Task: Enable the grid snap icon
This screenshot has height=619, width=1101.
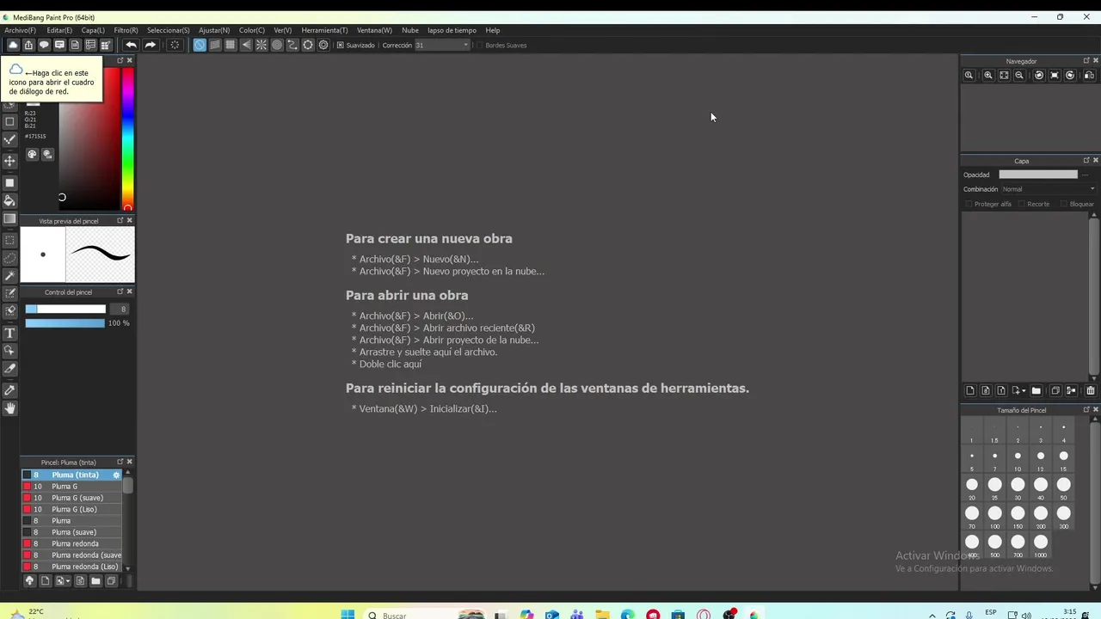Action: click(x=231, y=45)
